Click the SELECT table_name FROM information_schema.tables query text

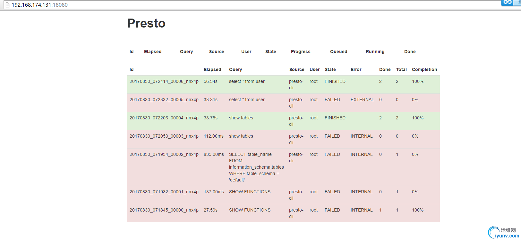[256, 167]
